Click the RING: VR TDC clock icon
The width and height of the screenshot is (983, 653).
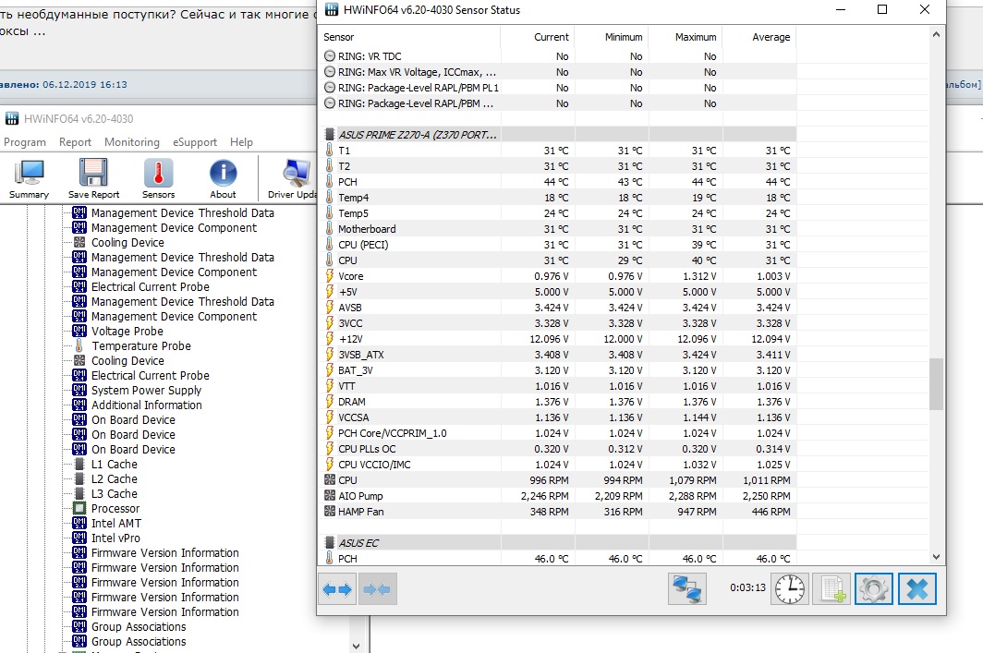pos(330,55)
